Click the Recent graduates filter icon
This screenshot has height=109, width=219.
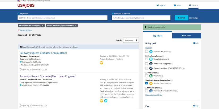click(x=151, y=83)
